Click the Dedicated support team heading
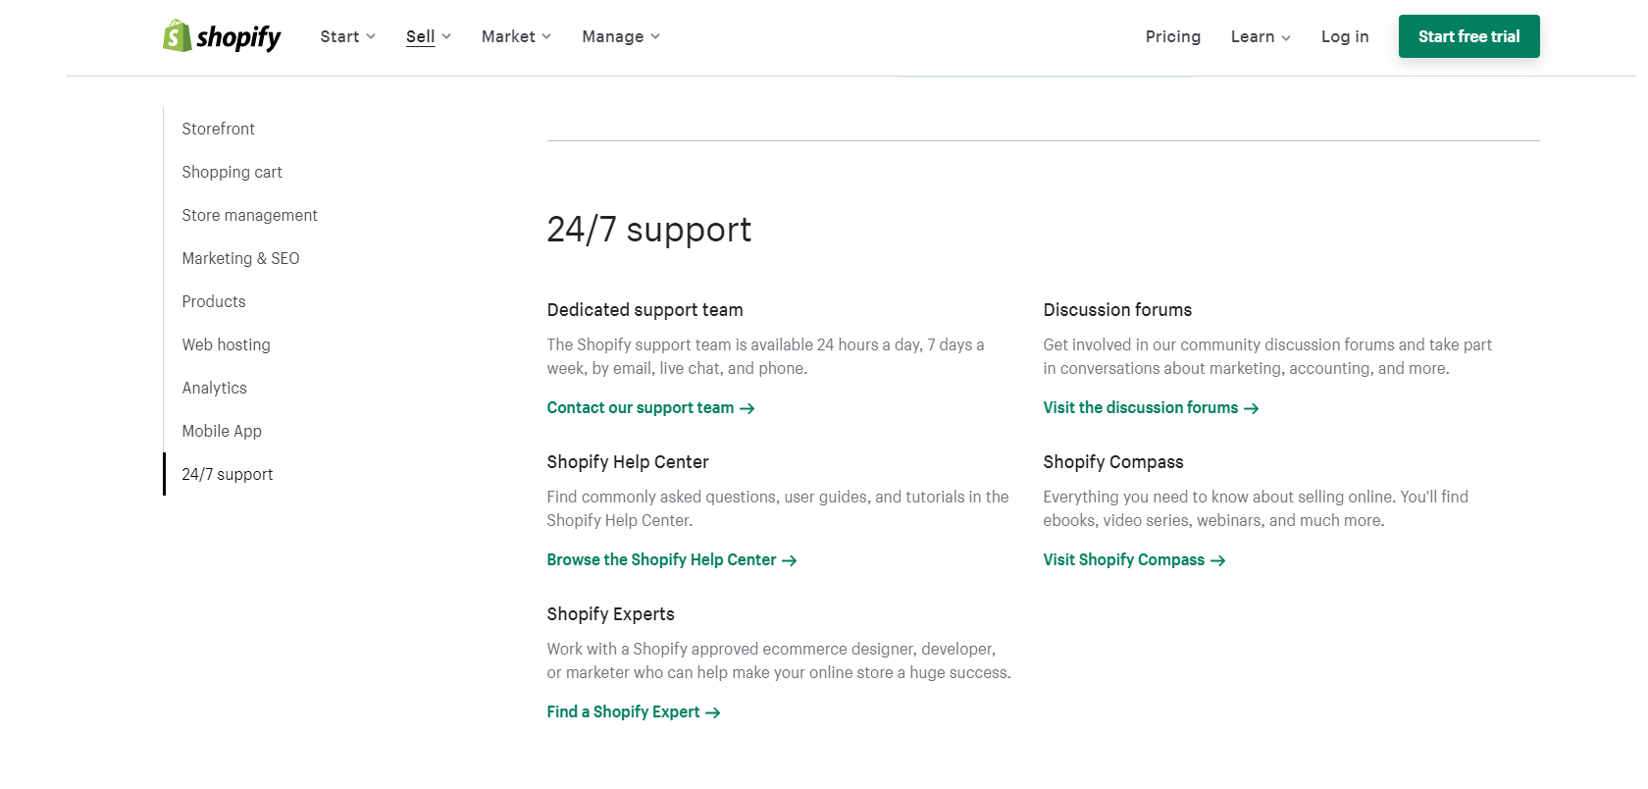 [x=644, y=310]
